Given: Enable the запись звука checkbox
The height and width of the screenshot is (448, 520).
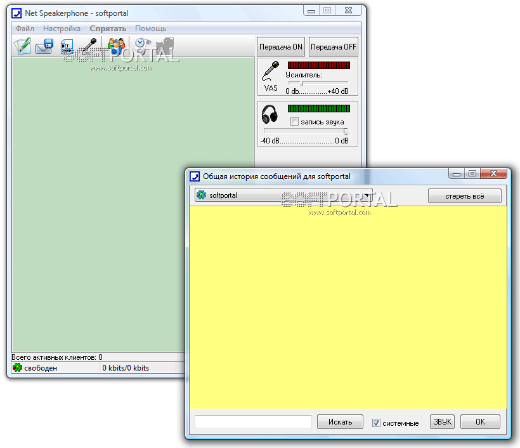Looking at the screenshot, I should 294,121.
